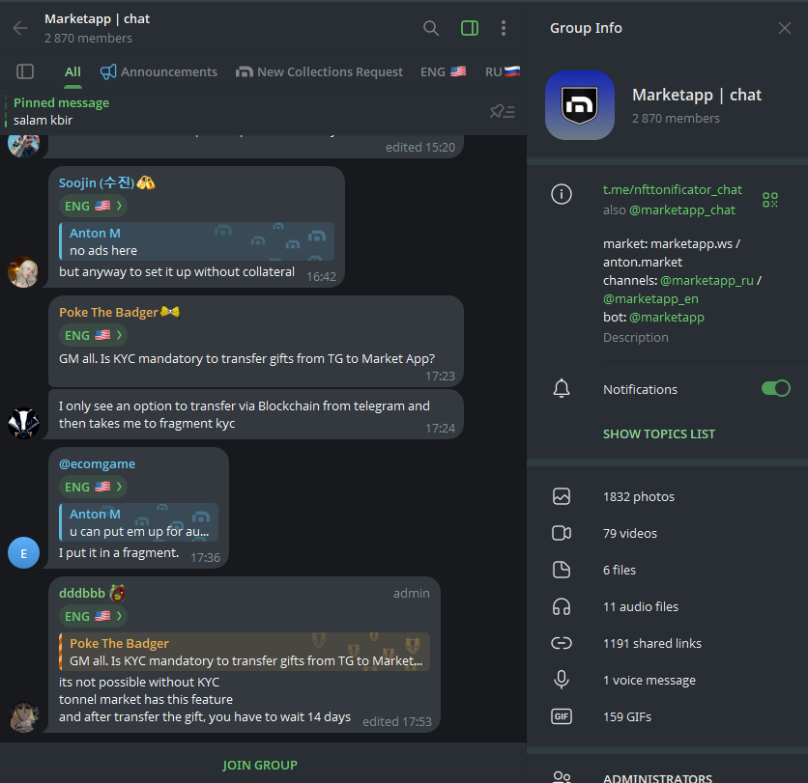808x783 pixels.
Task: Open the @marketapp_ru channel link
Action: [x=707, y=281]
